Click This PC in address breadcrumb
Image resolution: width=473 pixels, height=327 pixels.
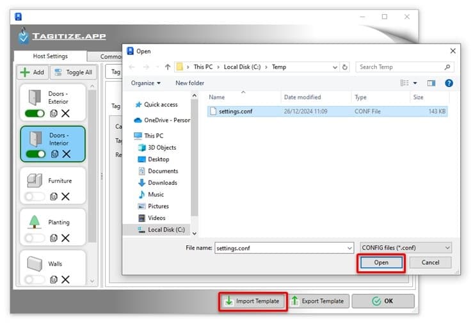pos(203,67)
